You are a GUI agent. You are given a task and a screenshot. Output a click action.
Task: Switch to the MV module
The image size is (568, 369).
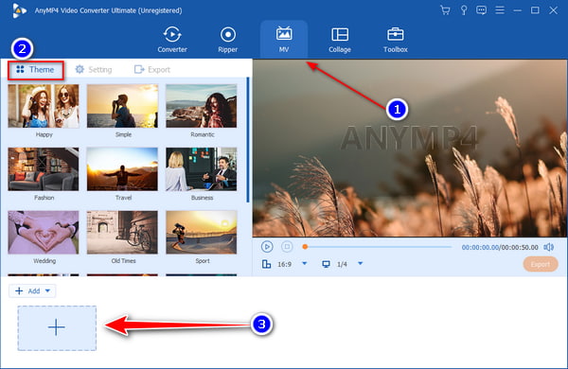click(284, 40)
